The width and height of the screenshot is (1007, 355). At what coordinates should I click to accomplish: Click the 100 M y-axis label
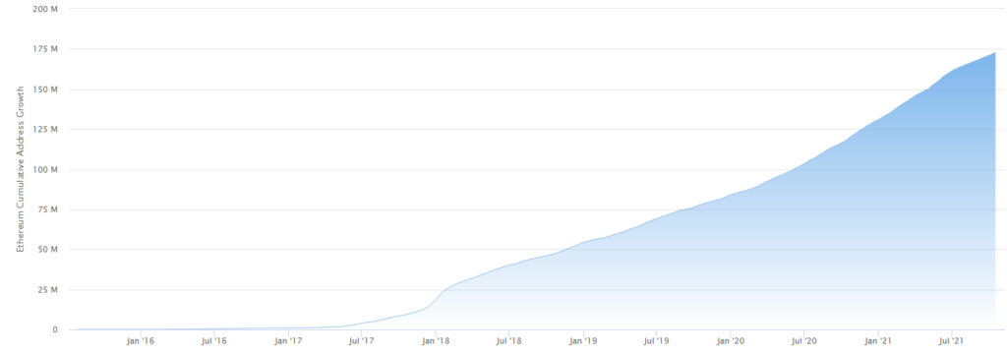click(45, 169)
